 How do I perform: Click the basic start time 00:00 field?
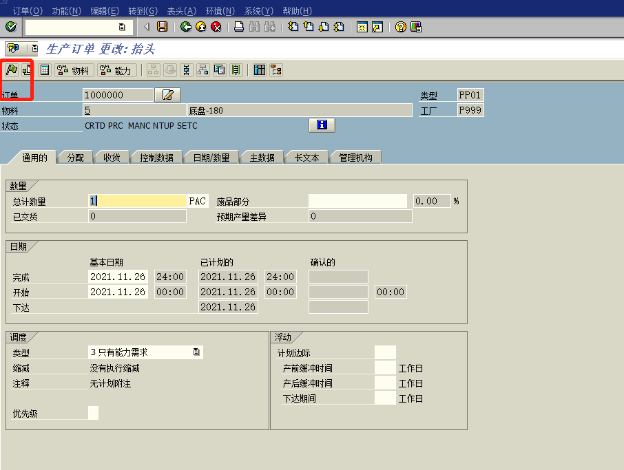click(x=170, y=292)
